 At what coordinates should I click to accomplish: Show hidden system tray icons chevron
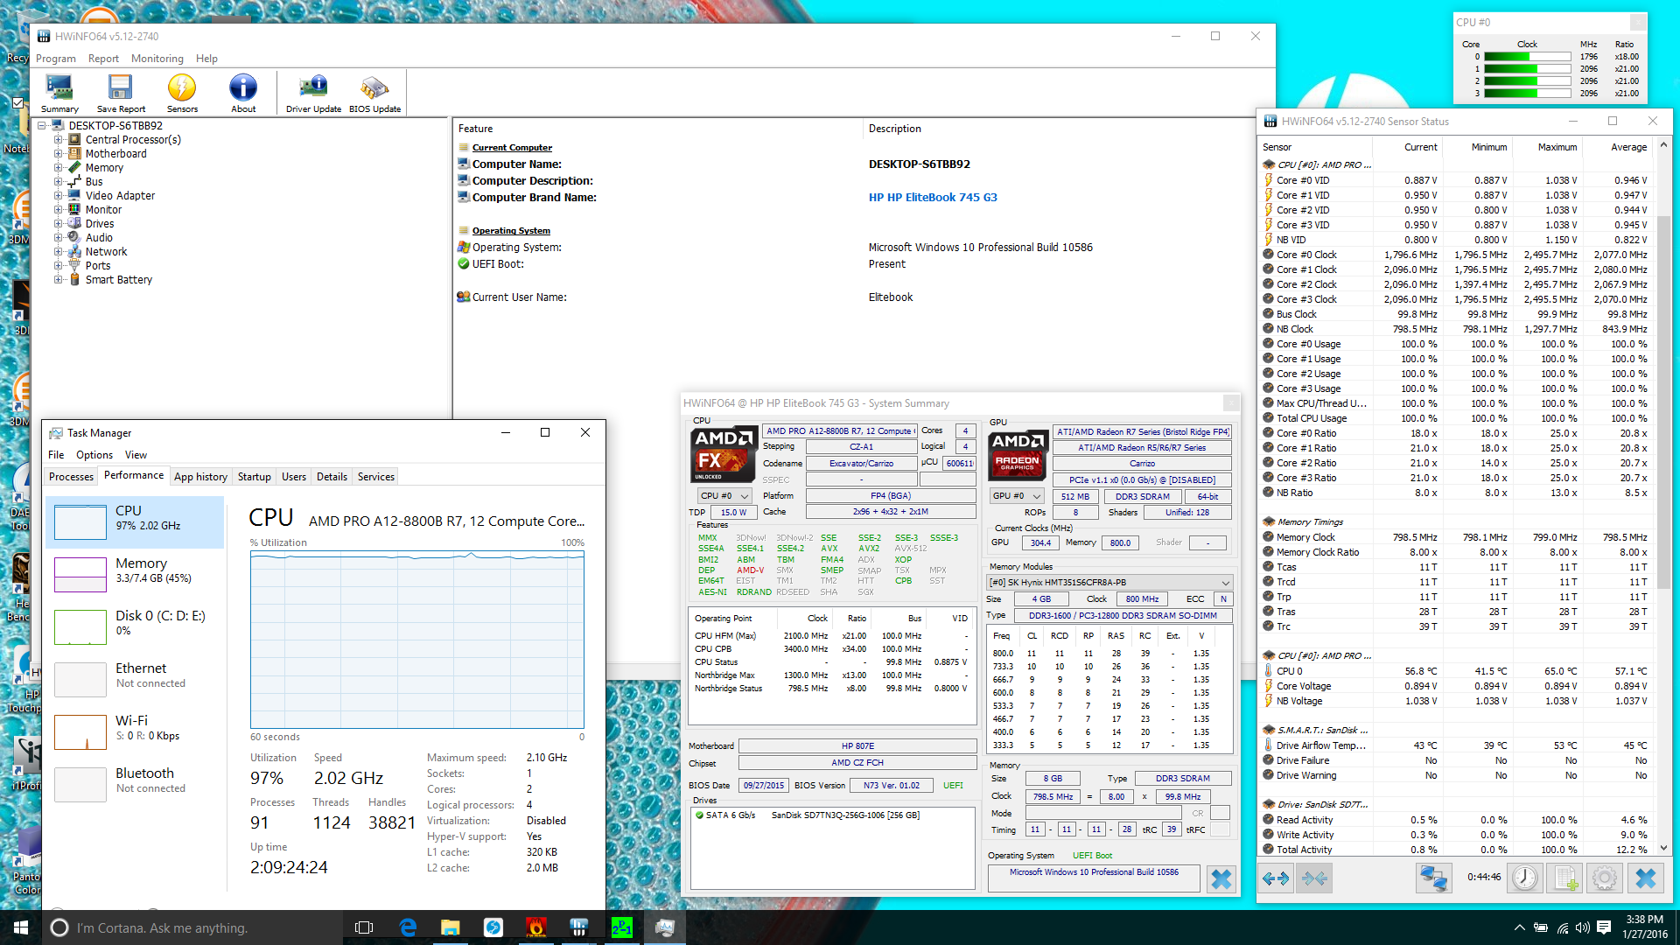1520,927
